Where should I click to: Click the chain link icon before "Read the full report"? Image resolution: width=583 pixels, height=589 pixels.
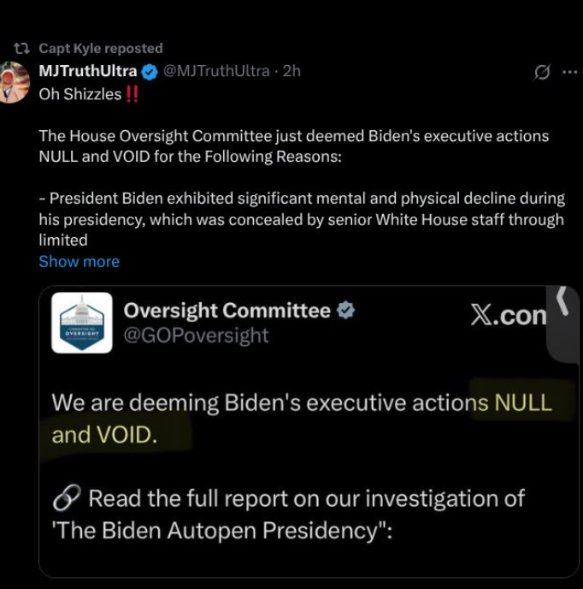66,497
